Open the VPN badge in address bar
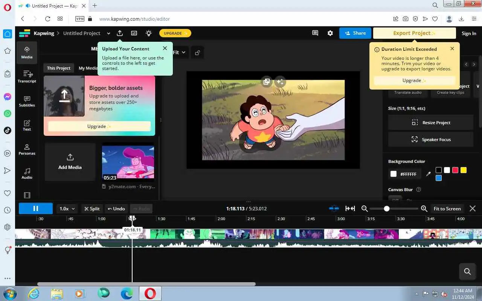This screenshot has width=482, height=301. point(80,19)
